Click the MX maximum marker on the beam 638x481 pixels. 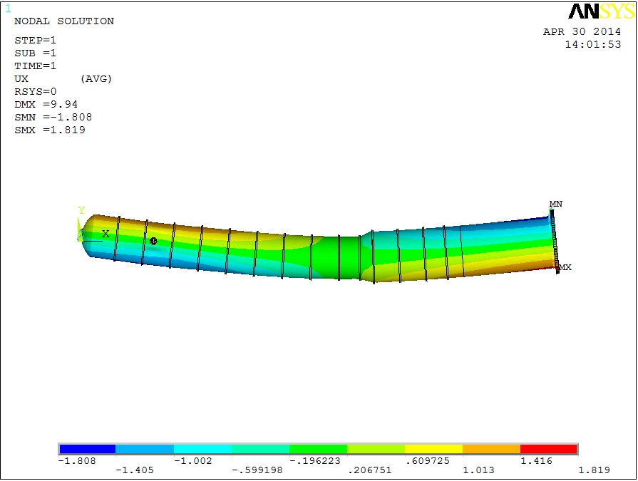pyautogui.click(x=565, y=268)
